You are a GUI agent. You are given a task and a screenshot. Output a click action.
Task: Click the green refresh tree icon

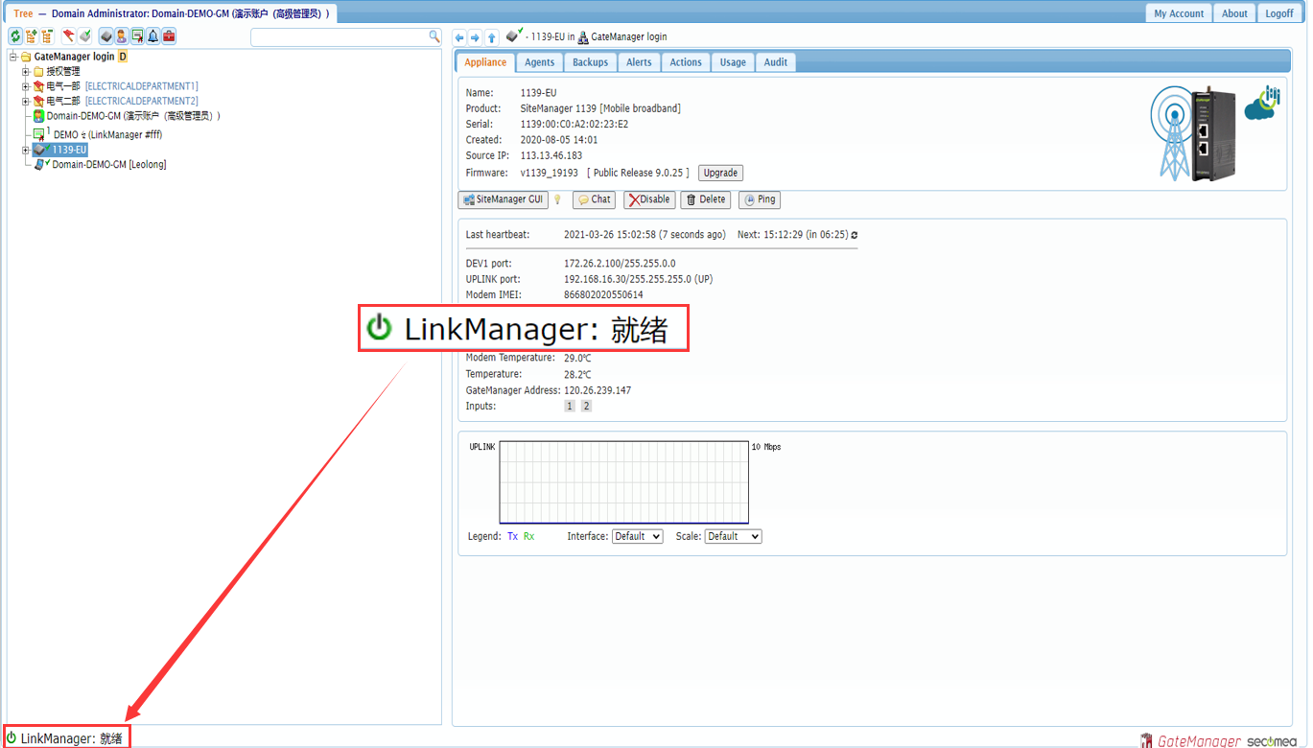pos(15,36)
